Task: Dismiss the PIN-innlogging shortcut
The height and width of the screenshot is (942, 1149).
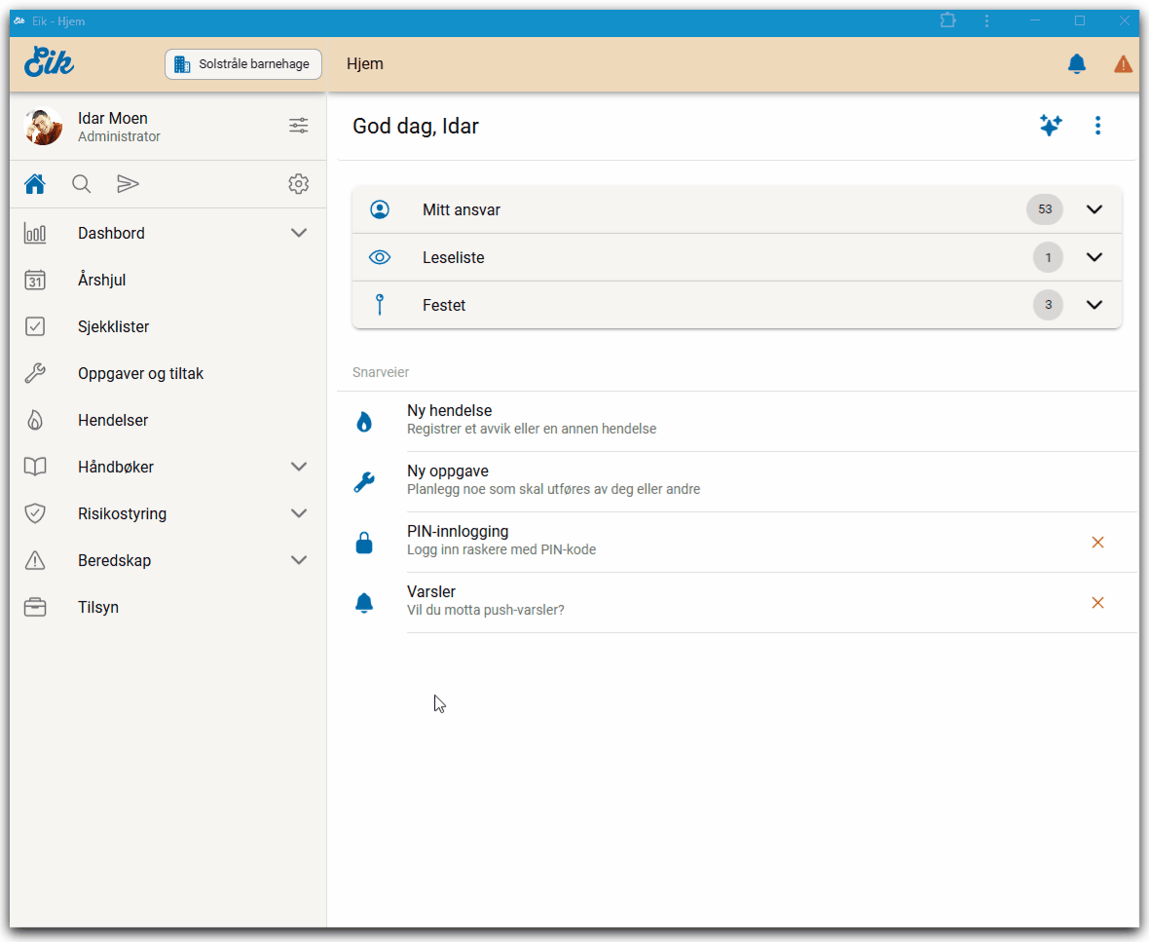Action: click(x=1097, y=543)
